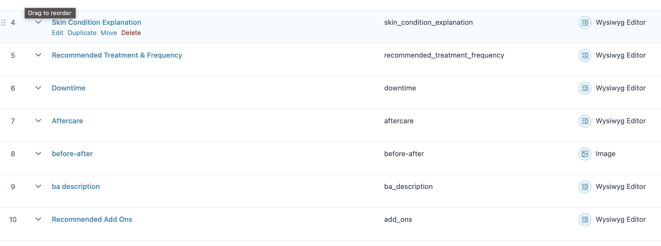Click the Wysiwyg icon in Aftercare row
Image resolution: width=661 pixels, height=246 pixels.
585,121
